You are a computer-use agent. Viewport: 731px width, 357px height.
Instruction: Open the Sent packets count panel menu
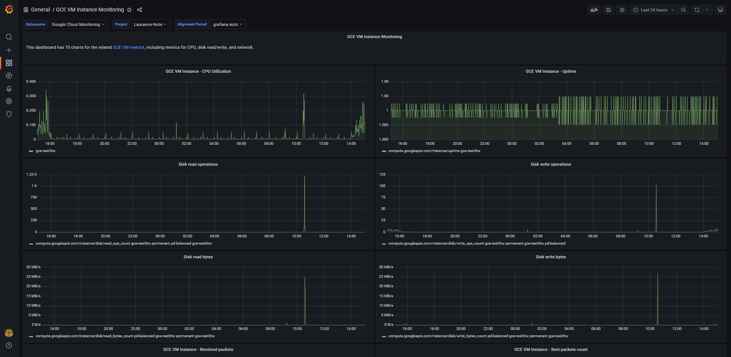pos(551,349)
